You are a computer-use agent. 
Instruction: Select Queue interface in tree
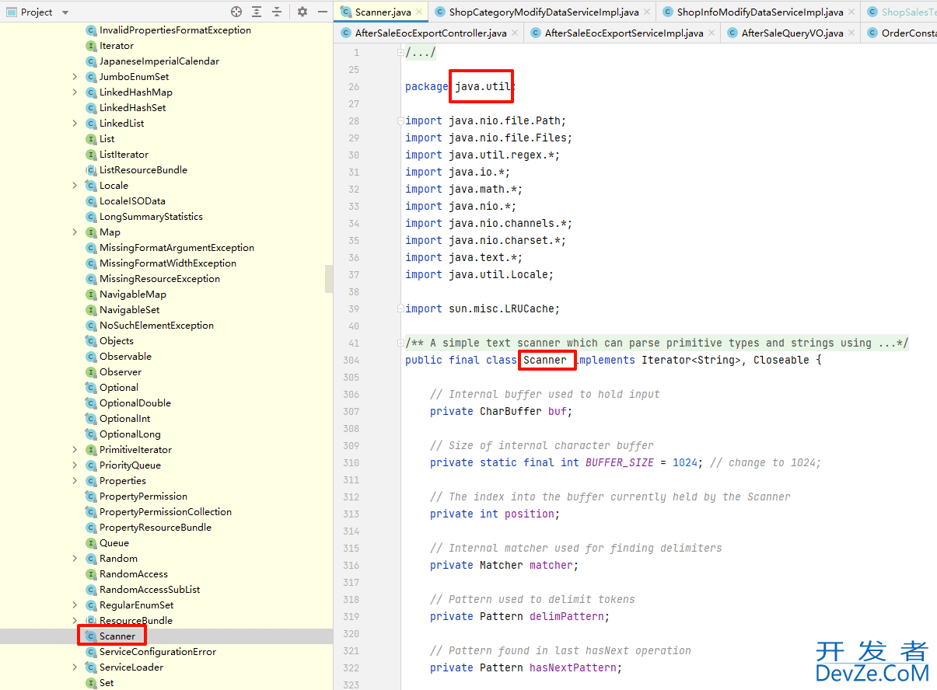(114, 542)
